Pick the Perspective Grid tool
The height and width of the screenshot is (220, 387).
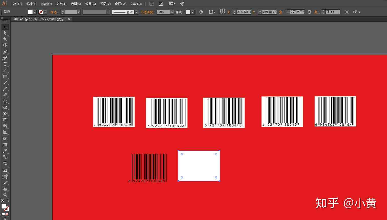click(x=5, y=132)
